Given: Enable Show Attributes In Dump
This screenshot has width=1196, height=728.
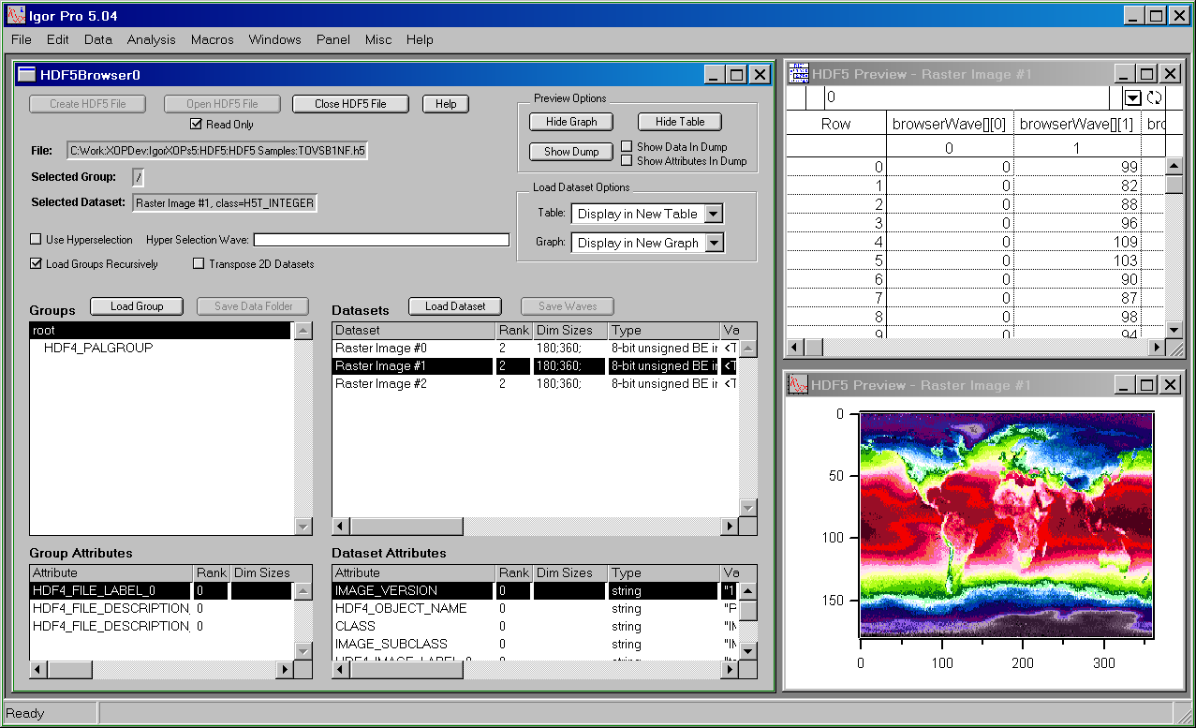Looking at the screenshot, I should click(627, 160).
